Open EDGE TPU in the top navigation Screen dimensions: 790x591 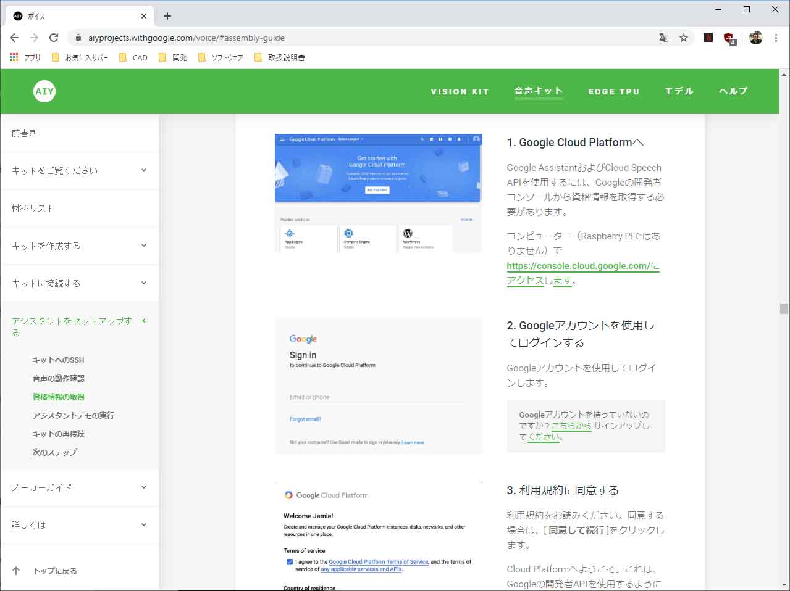click(x=613, y=91)
